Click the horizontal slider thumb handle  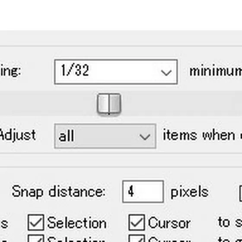(109, 104)
